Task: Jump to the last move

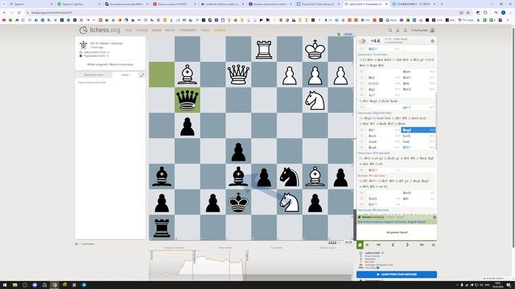Action: [422, 245]
